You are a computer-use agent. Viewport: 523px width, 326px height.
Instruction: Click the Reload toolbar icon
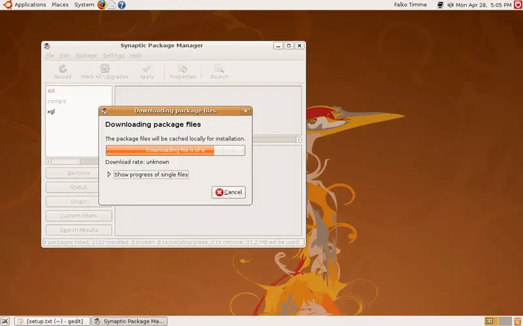63,69
